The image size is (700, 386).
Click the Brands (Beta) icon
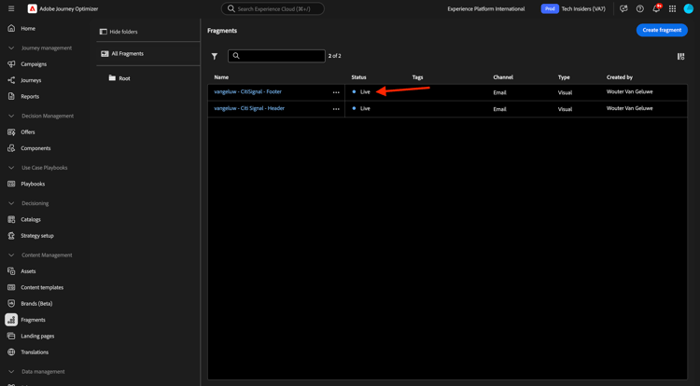11,304
